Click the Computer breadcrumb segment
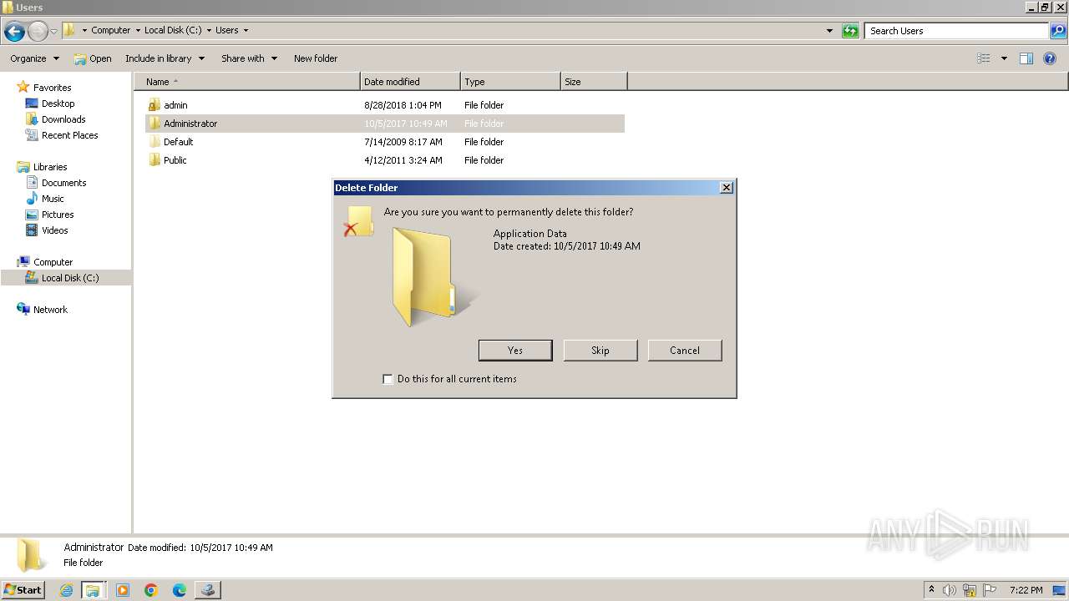The width and height of the screenshot is (1069, 601). (x=111, y=30)
